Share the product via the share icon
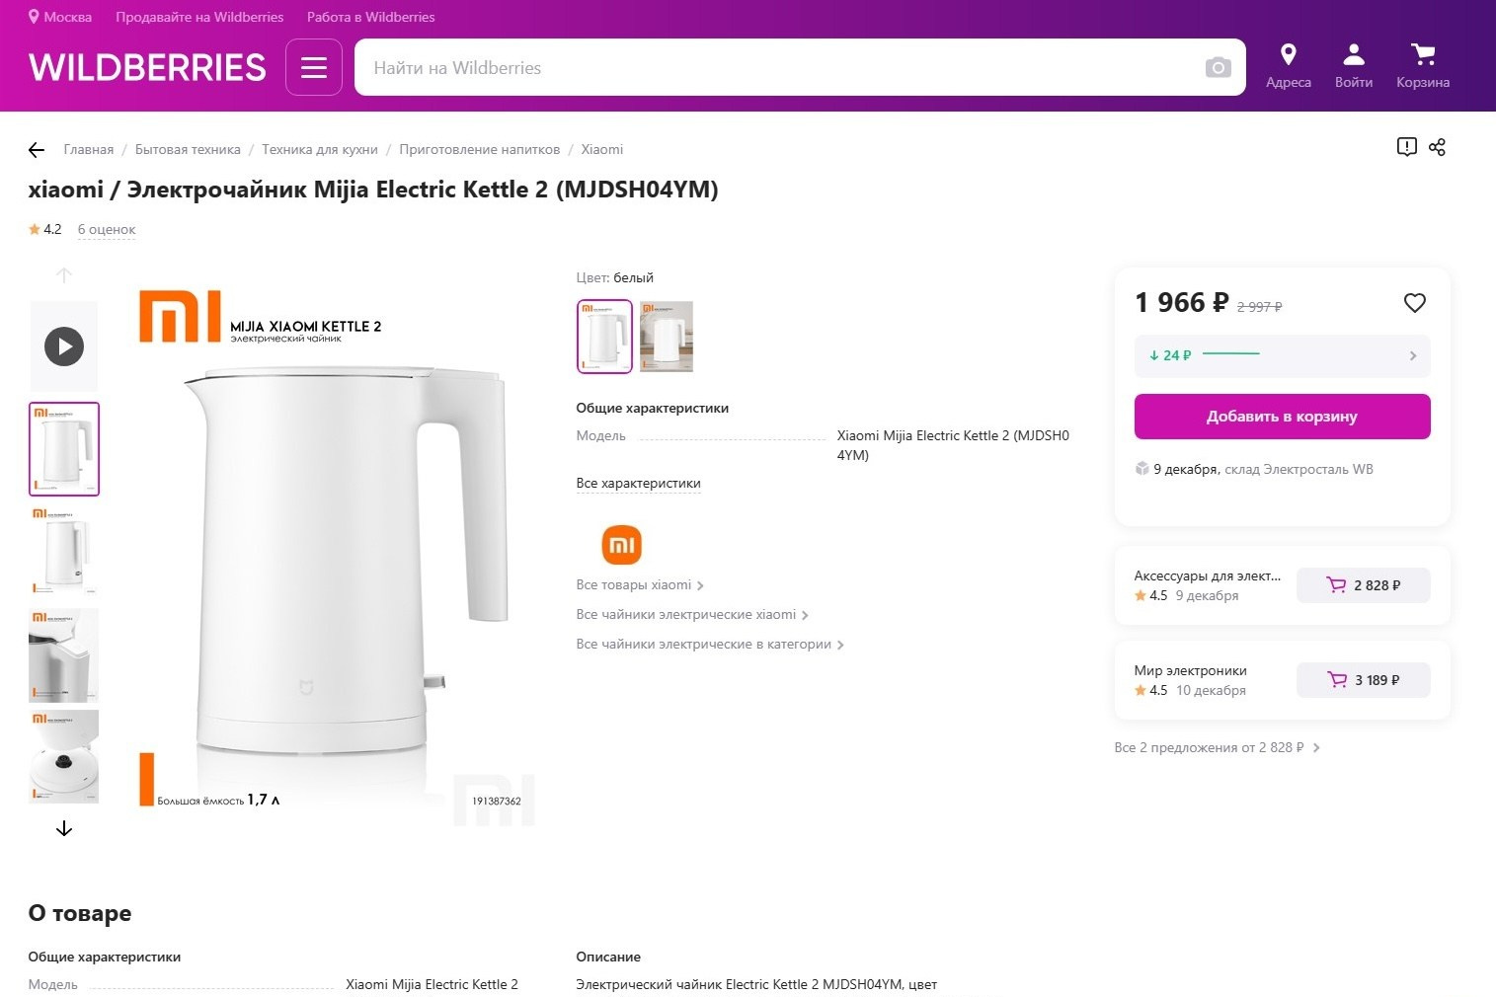This screenshot has width=1496, height=997. pos(1438,146)
